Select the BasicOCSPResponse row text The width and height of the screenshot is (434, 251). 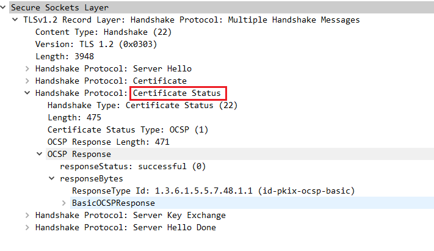[x=114, y=203]
